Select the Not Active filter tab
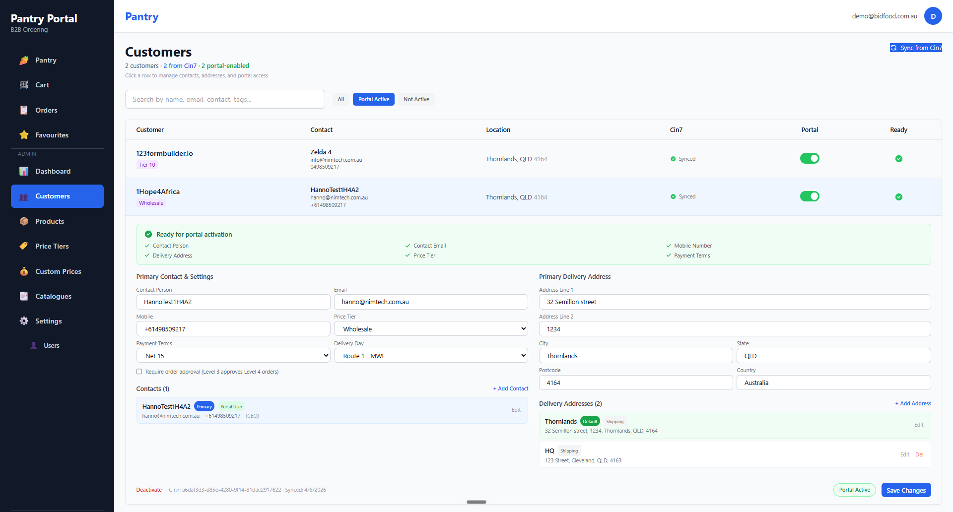 (416, 99)
